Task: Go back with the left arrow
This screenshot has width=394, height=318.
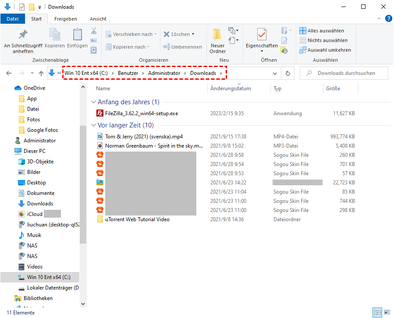Action: pos(9,73)
